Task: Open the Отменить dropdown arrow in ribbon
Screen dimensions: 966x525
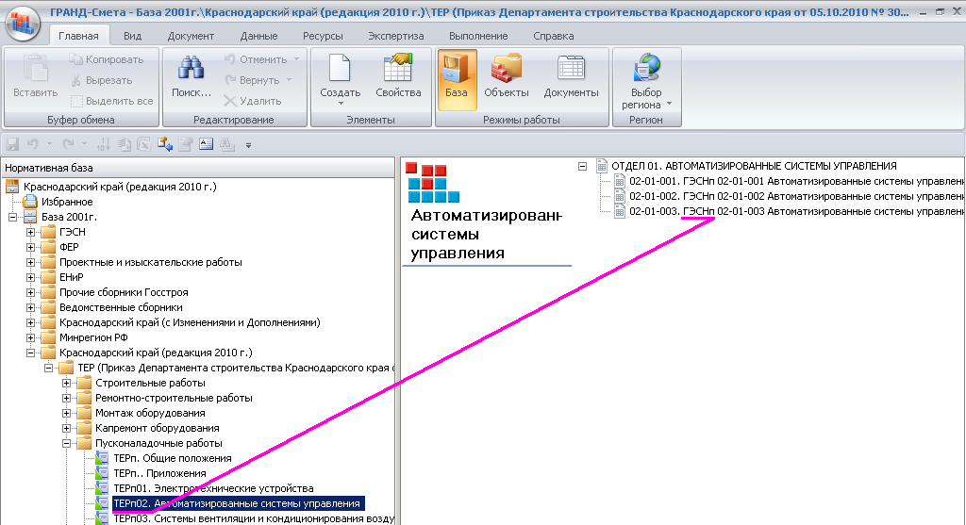Action: point(296,59)
